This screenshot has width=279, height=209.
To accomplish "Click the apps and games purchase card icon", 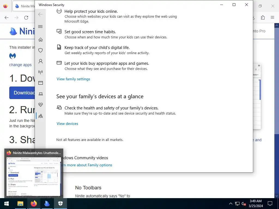I will (x=59, y=63).
